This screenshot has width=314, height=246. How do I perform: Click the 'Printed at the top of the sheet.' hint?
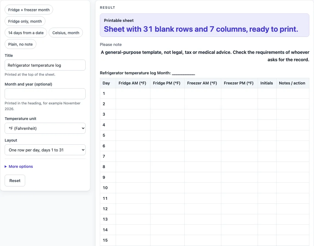click(30, 74)
